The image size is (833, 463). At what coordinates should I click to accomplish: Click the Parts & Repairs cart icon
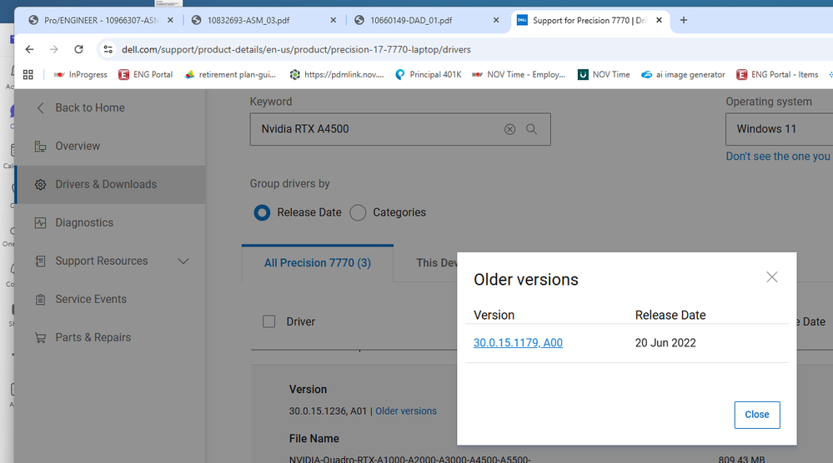pyautogui.click(x=40, y=338)
